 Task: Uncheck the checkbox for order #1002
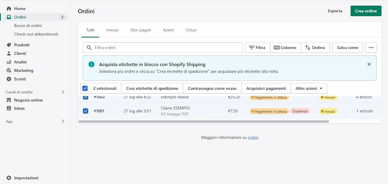[86, 97]
